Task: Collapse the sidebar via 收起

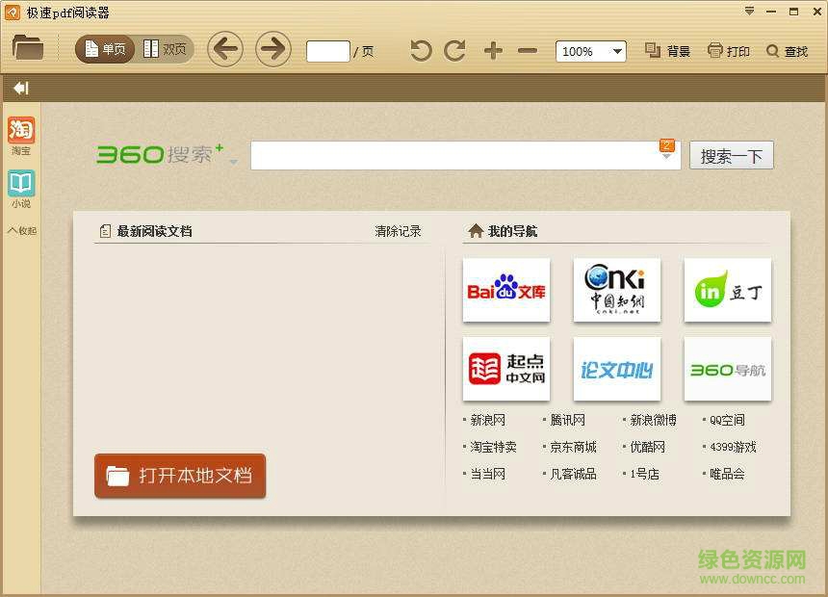Action: click(x=21, y=230)
